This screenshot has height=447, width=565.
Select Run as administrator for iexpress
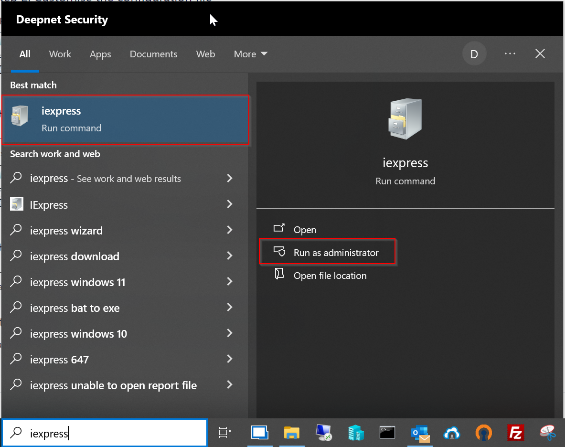point(336,253)
